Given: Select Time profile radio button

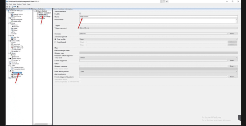Looking at the screenshot, I should (55, 39).
